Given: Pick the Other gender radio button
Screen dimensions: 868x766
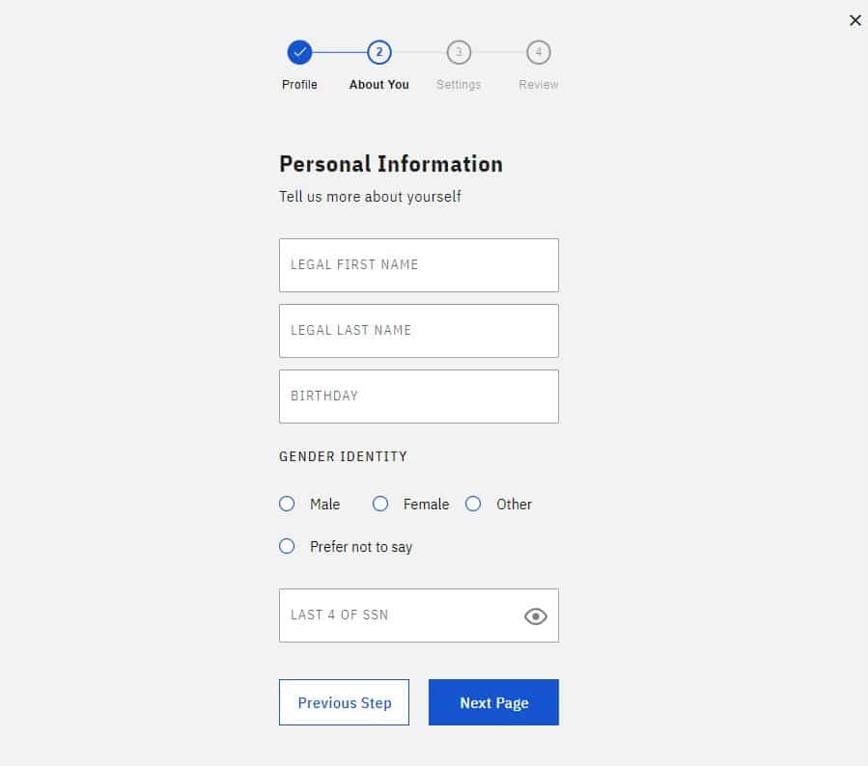Looking at the screenshot, I should point(473,504).
